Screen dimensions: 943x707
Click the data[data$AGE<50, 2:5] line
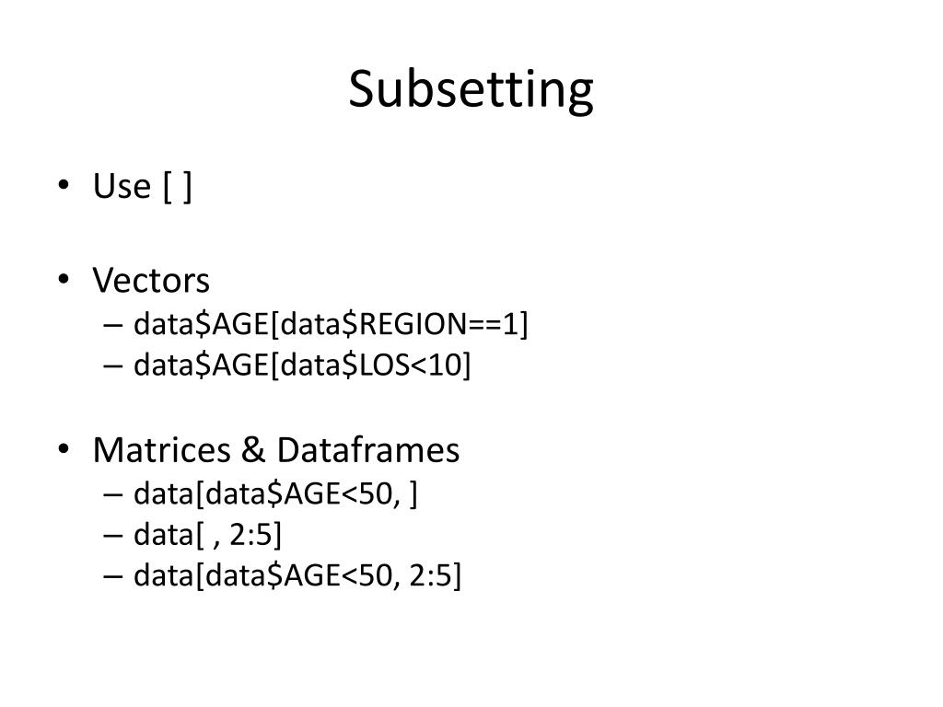pos(297,576)
